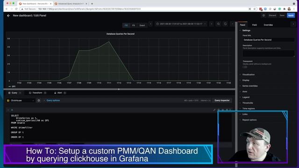Viewport: 299px width, 168px height.
Task: Open the ClickHouse data source dropdown
Action: pyautogui.click(x=21, y=100)
